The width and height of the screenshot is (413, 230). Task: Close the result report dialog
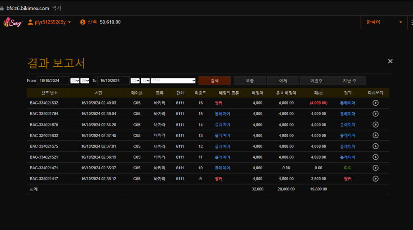[390, 61]
